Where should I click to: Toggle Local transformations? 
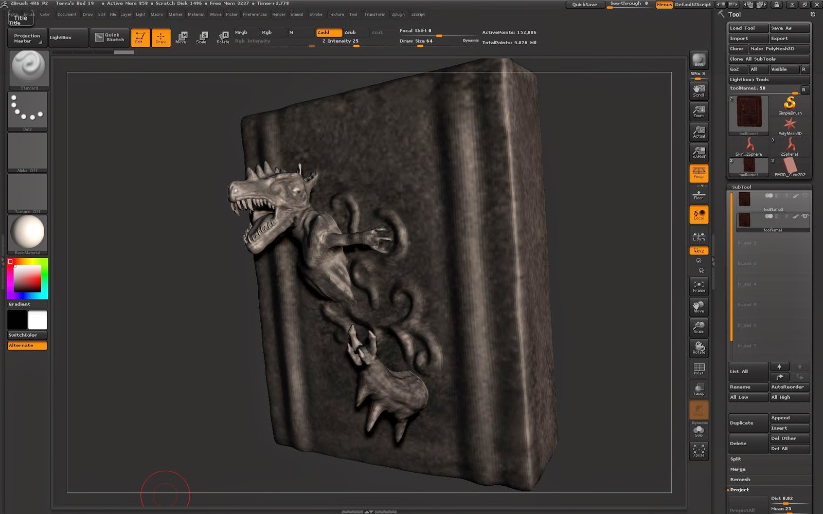click(699, 214)
